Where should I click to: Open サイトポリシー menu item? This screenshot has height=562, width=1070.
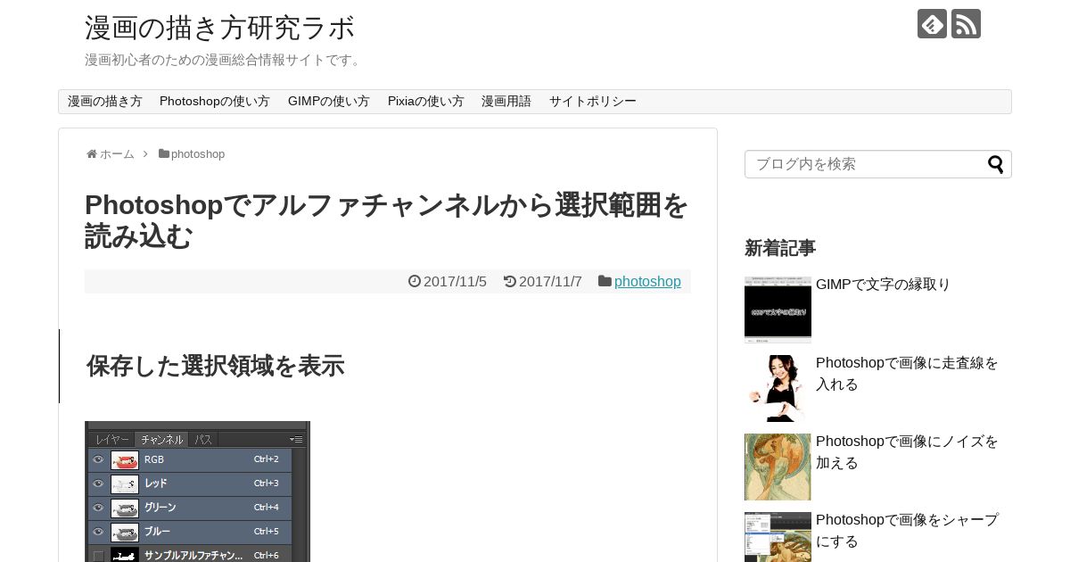point(593,102)
